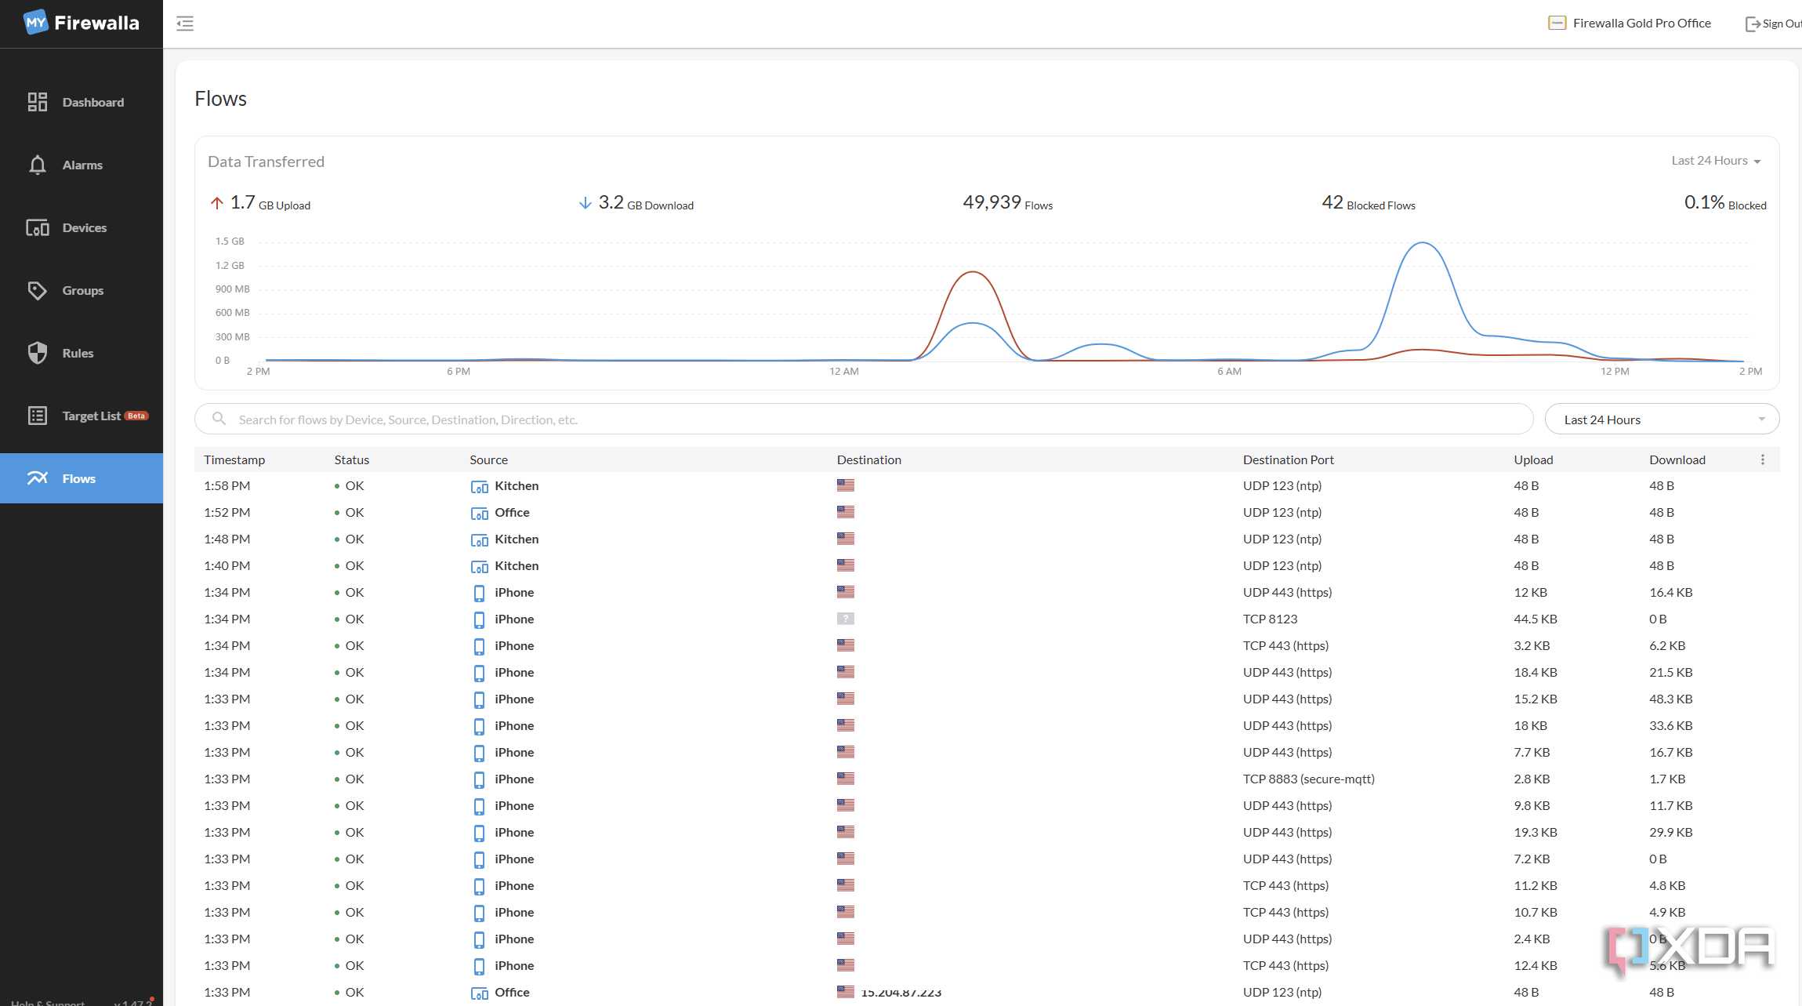Open the Office source at 1:52 PM

[512, 512]
